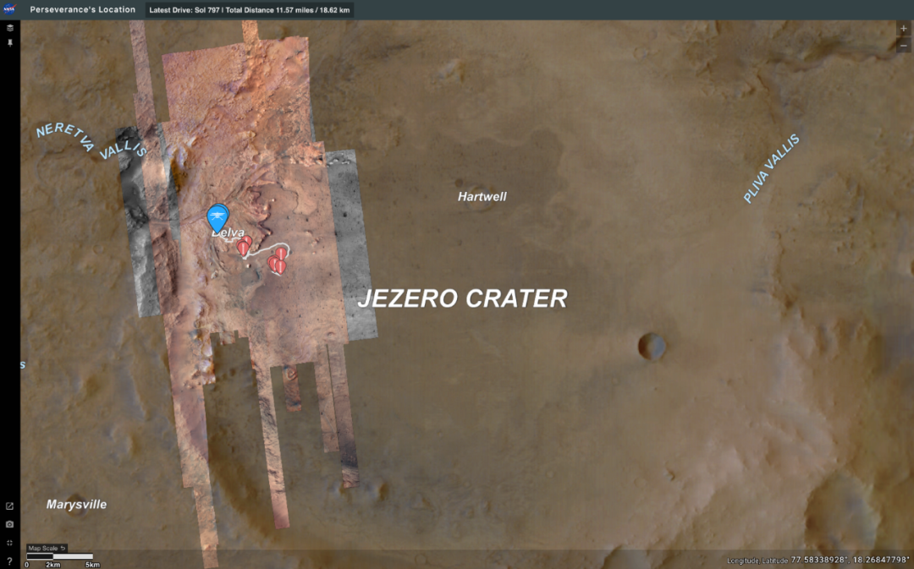Zoom in with the plus button

point(904,28)
